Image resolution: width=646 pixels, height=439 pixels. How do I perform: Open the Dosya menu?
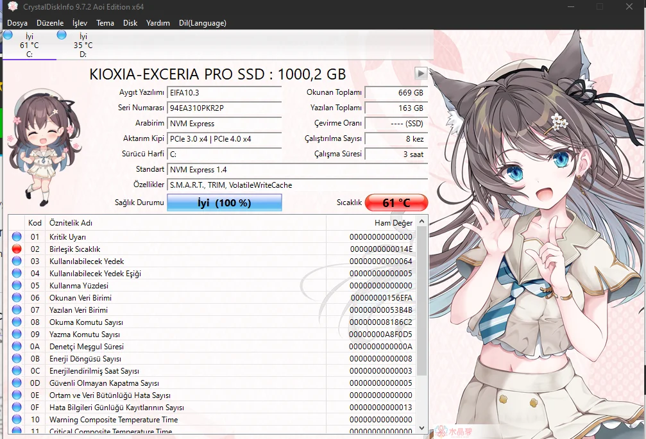[x=17, y=23]
